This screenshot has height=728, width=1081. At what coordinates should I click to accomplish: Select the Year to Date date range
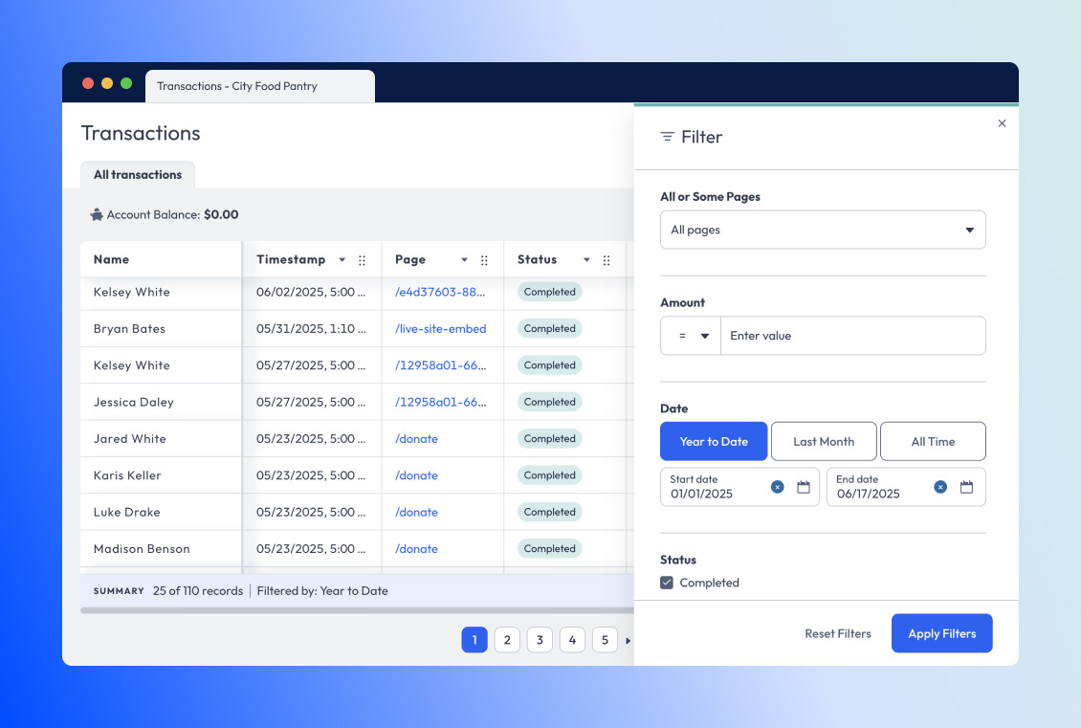(x=714, y=441)
